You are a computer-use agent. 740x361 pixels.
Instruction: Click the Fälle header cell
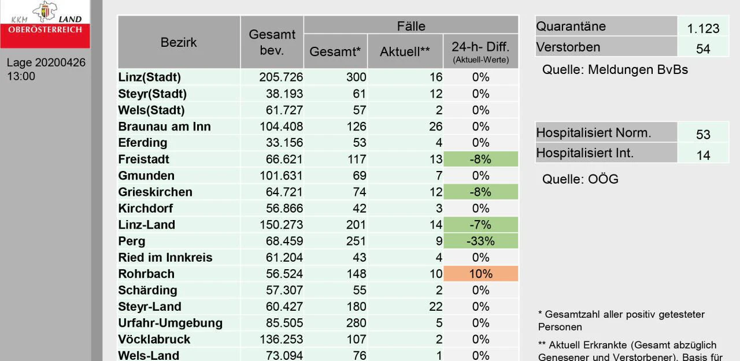point(411,25)
